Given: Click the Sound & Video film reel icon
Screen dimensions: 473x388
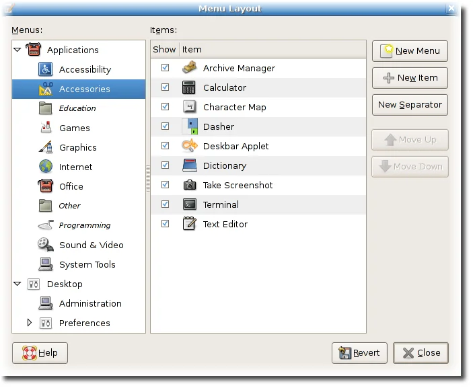Looking at the screenshot, I should [x=46, y=245].
